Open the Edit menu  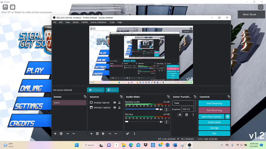pyautogui.click(x=61, y=22)
